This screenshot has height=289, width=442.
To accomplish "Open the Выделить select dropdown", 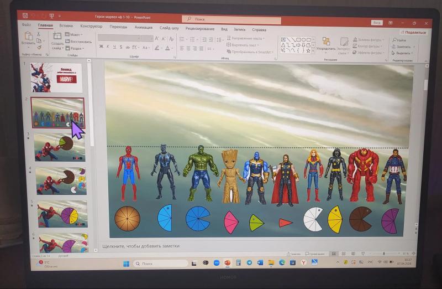I will pos(403,53).
